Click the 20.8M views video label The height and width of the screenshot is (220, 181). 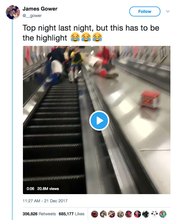tap(48, 189)
